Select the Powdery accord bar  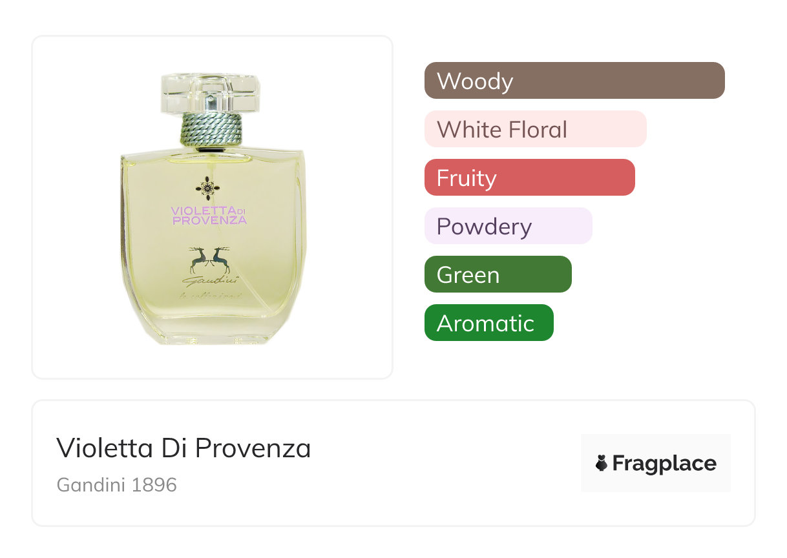pos(508,226)
